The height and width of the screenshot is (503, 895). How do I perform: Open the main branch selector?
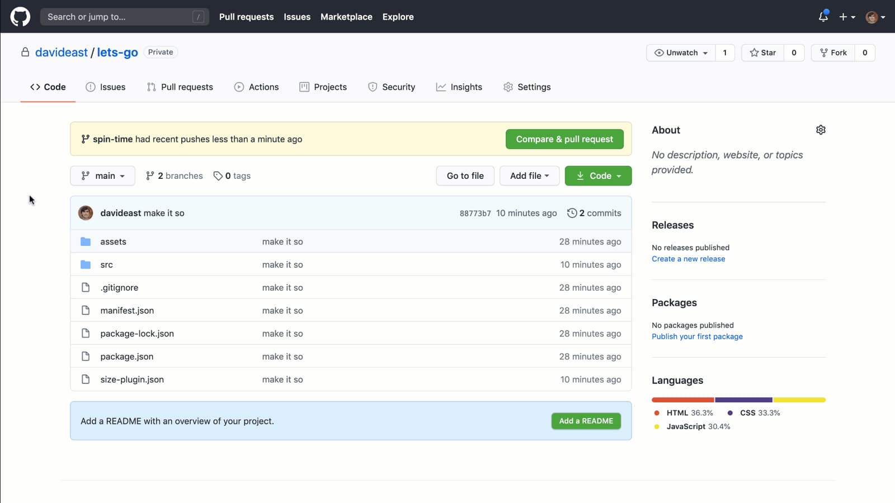point(102,175)
